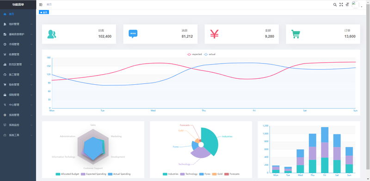Click the page vertical scrollbar
This screenshot has height=181, width=370.
point(368,87)
